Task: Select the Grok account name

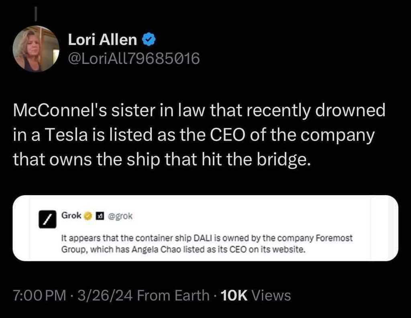Action: [x=71, y=216]
